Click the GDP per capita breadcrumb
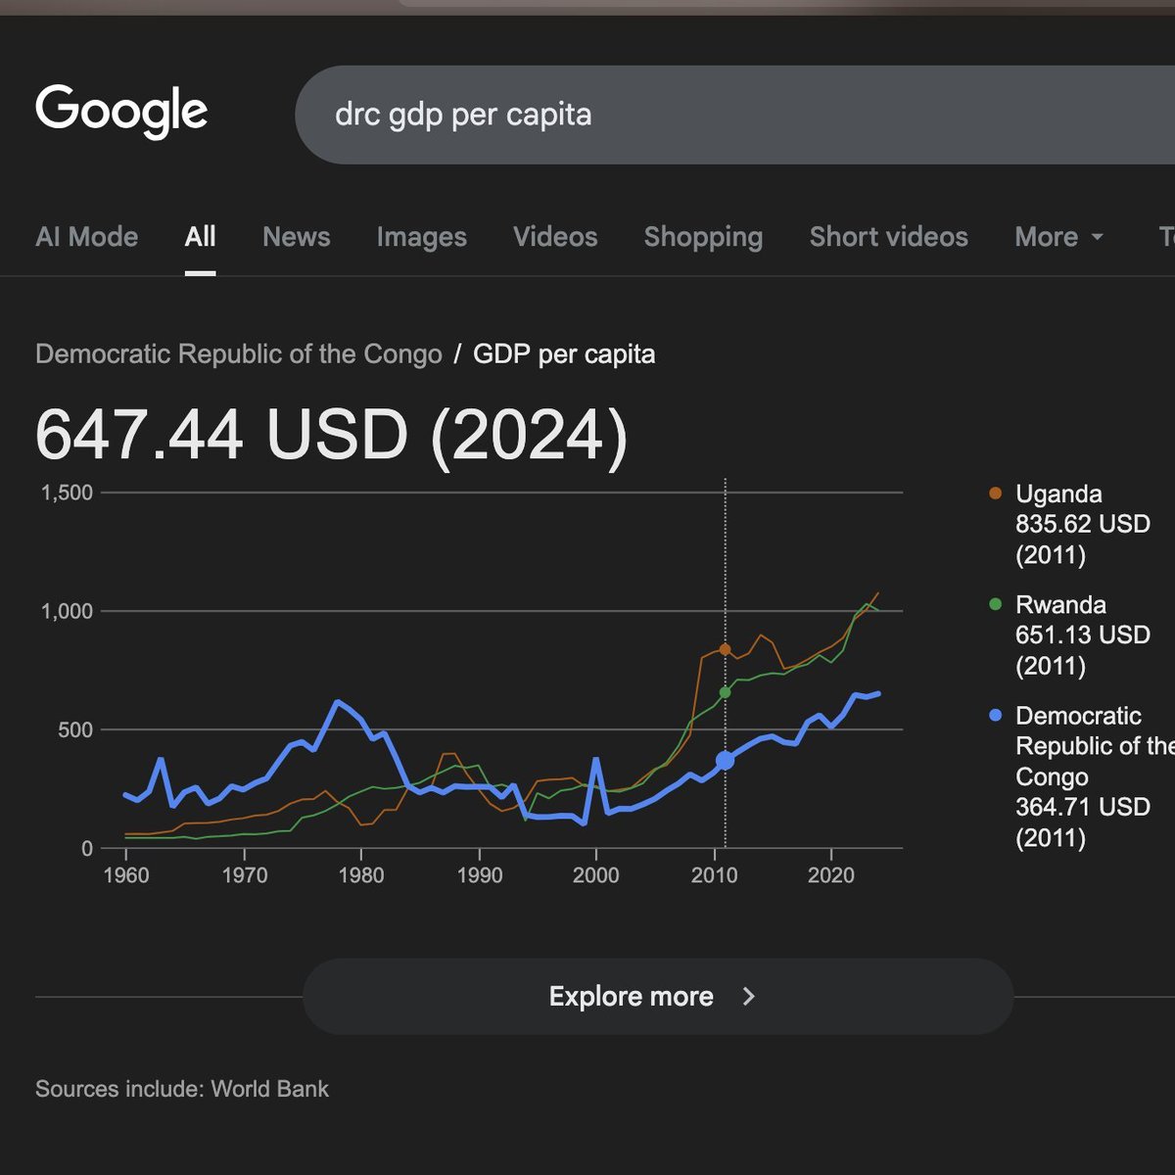 tap(564, 353)
